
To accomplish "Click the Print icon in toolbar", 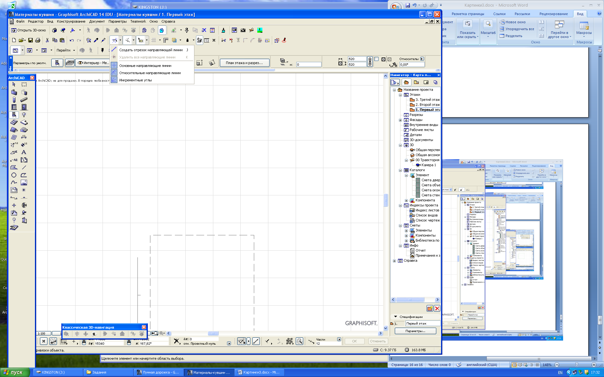I will [38, 40].
